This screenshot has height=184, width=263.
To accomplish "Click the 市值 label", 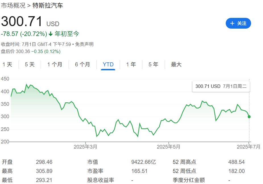I will [x=93, y=162].
